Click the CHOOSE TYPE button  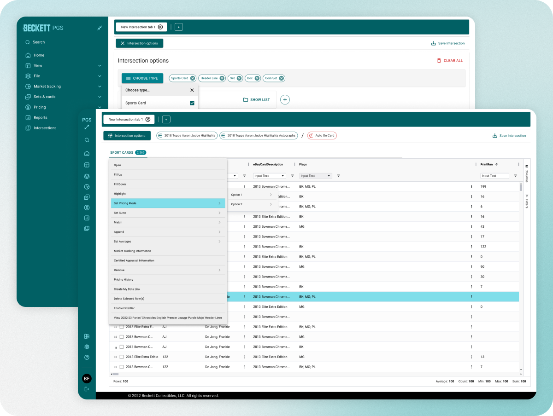[x=142, y=78]
